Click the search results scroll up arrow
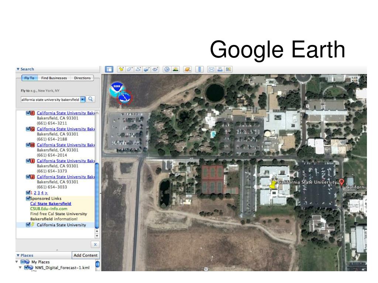Image resolution: width=378 pixels, height=283 pixels. 97,231
